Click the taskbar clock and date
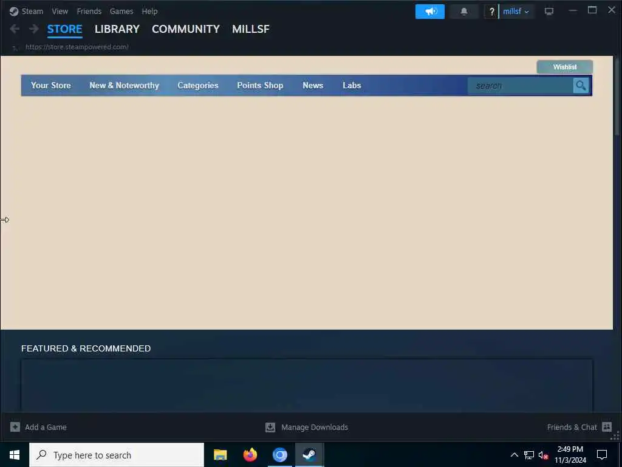 [570, 455]
